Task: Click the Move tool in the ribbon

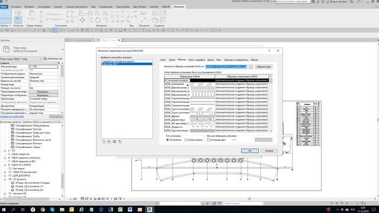Action: [82, 20]
